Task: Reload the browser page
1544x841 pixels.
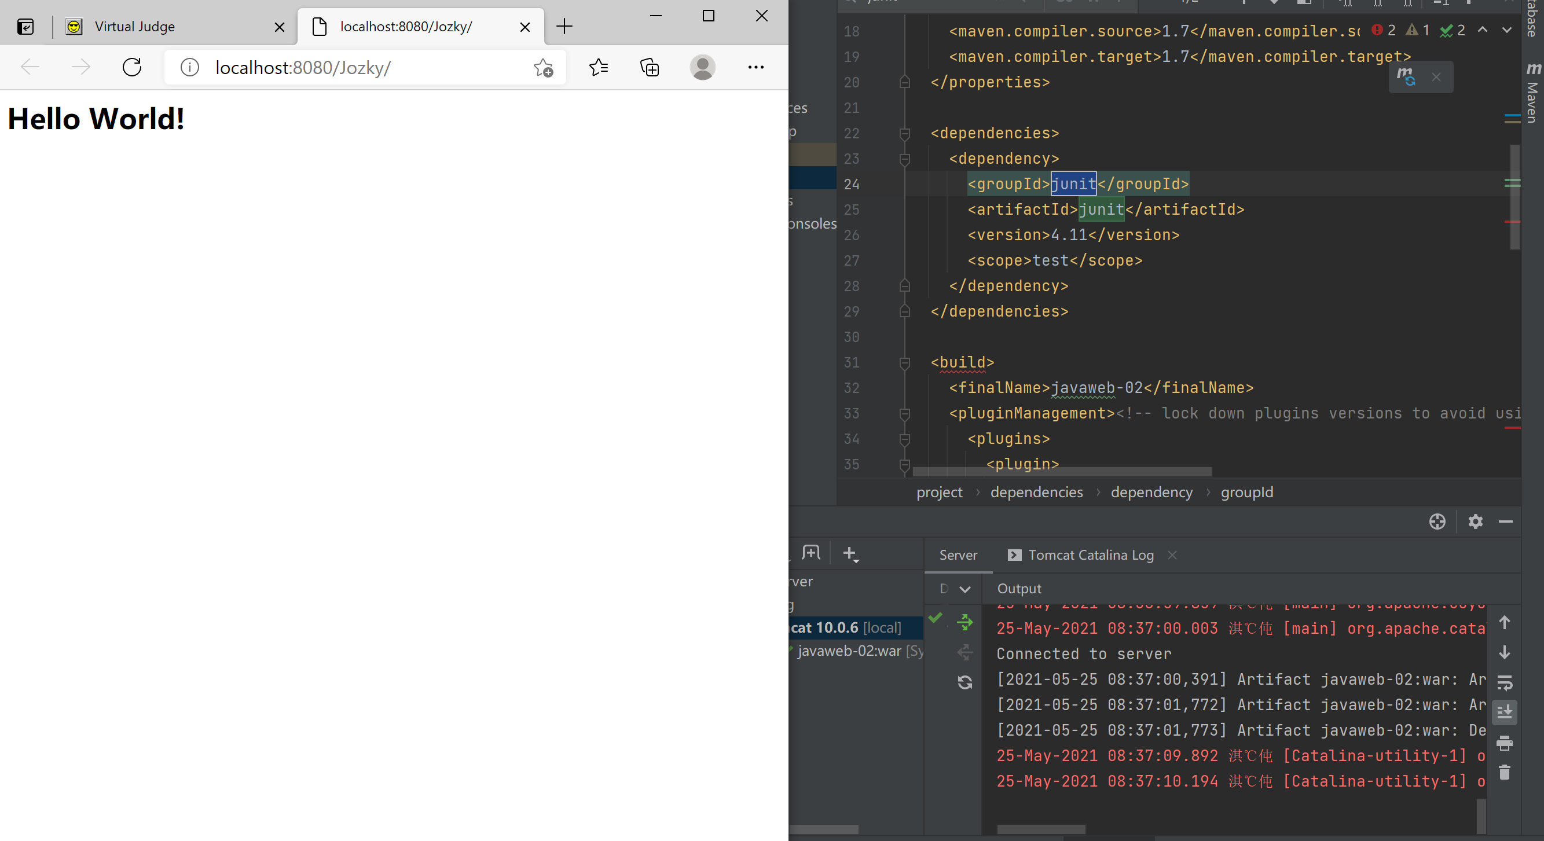Action: (x=132, y=67)
